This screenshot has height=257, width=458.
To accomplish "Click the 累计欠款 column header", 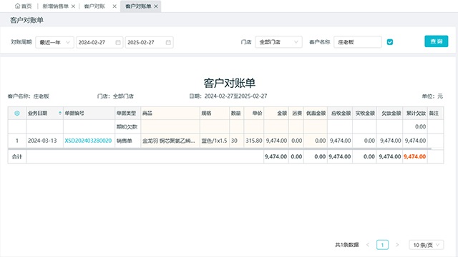I will coord(415,113).
